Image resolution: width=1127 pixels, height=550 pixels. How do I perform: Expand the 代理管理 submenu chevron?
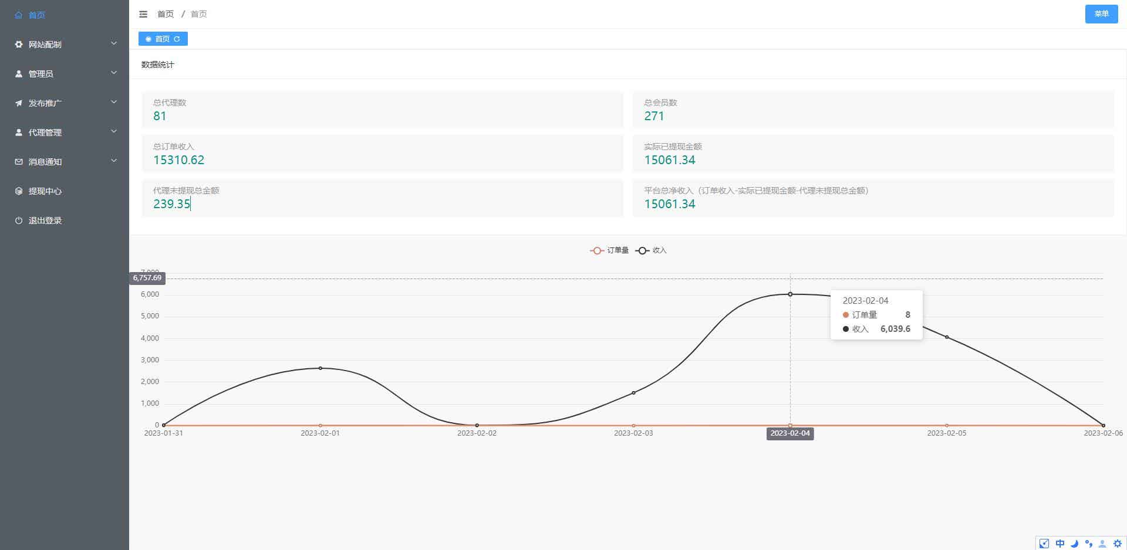pos(114,132)
